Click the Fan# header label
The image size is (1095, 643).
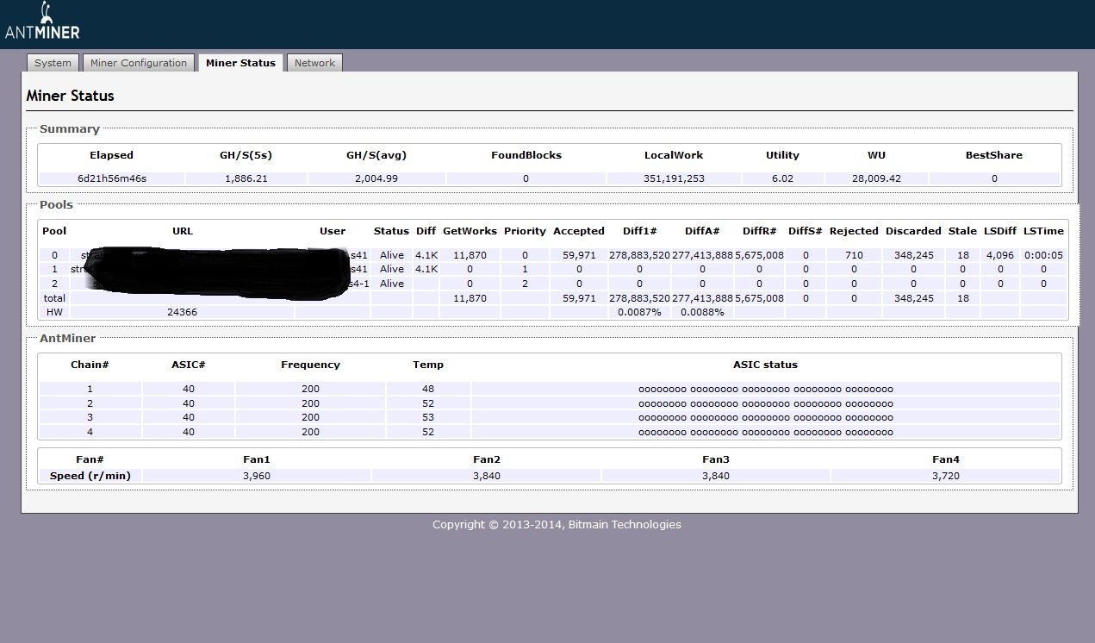[90, 459]
